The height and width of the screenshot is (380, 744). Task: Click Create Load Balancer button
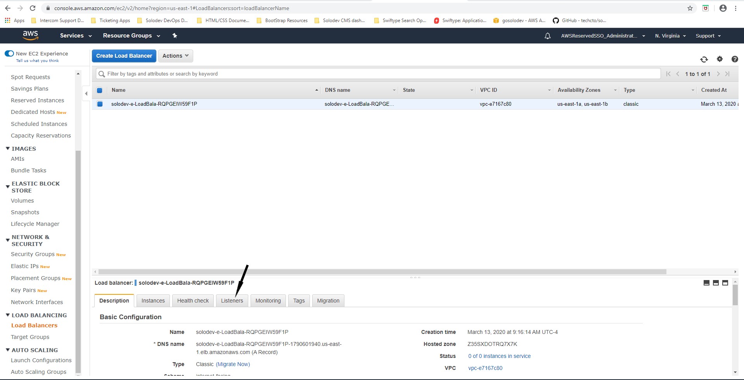[x=124, y=56]
